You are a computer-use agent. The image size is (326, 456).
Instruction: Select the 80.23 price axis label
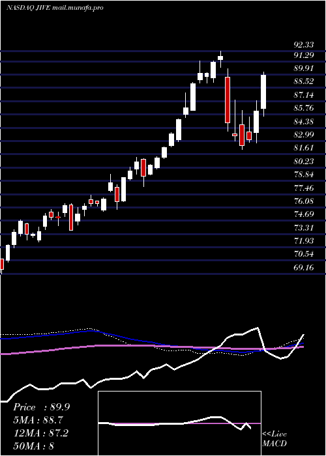coord(304,162)
